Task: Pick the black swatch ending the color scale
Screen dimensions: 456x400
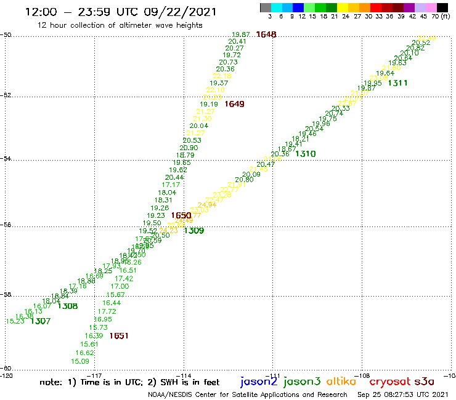Action: (442, 7)
